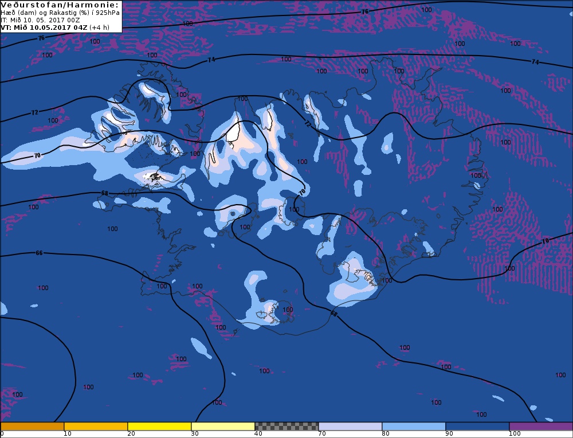Click the purple 100 legend swatch
573x438 pixels.
click(x=541, y=427)
